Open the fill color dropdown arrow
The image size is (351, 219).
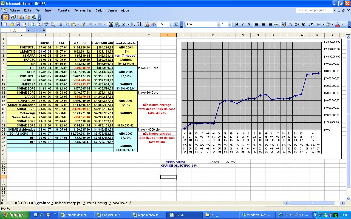pos(333,24)
